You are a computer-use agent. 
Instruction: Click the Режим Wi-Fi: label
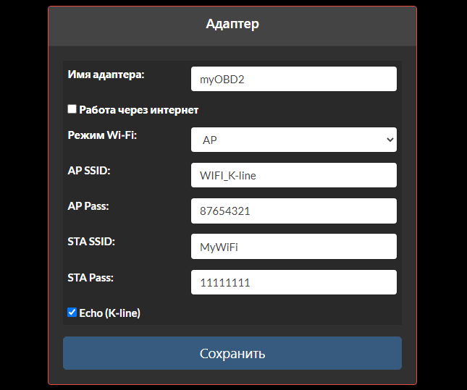click(102, 135)
